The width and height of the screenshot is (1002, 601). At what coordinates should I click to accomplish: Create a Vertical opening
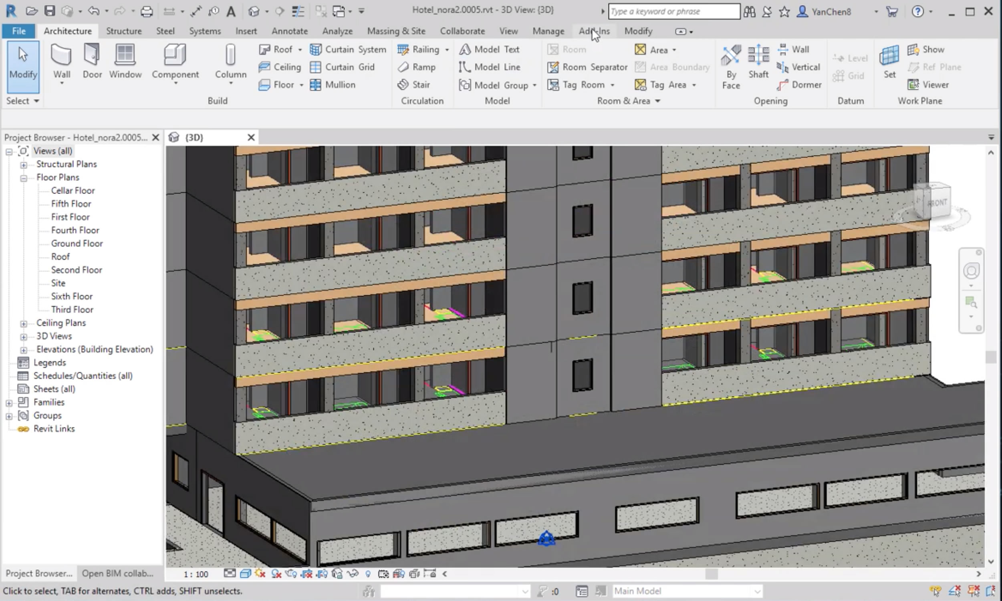[798, 67]
